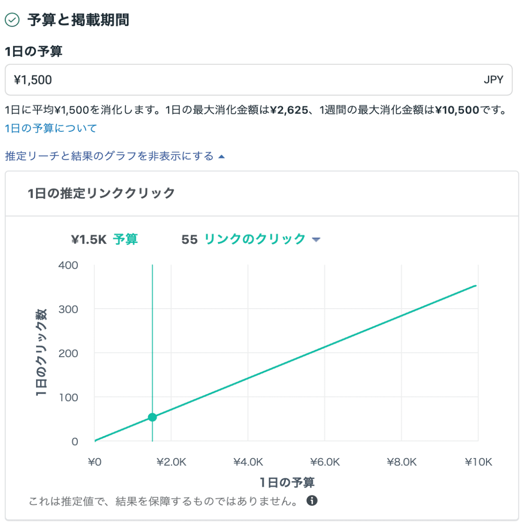Image resolution: width=523 pixels, height=523 pixels.
Task: Click the info icon beside the disclaimer
Action: pyautogui.click(x=312, y=500)
